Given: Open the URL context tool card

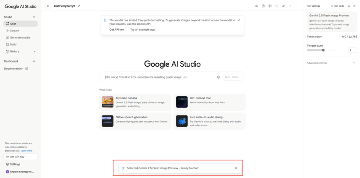Looking at the screenshot, I should [210, 102].
